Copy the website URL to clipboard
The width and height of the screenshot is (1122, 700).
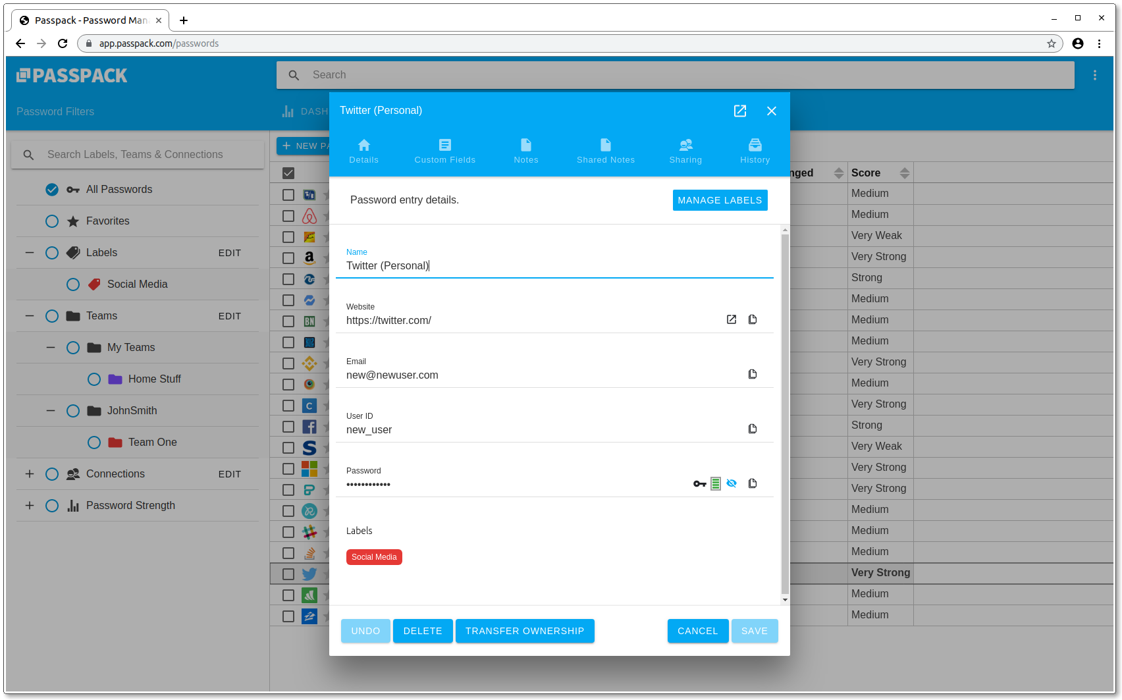[753, 319]
